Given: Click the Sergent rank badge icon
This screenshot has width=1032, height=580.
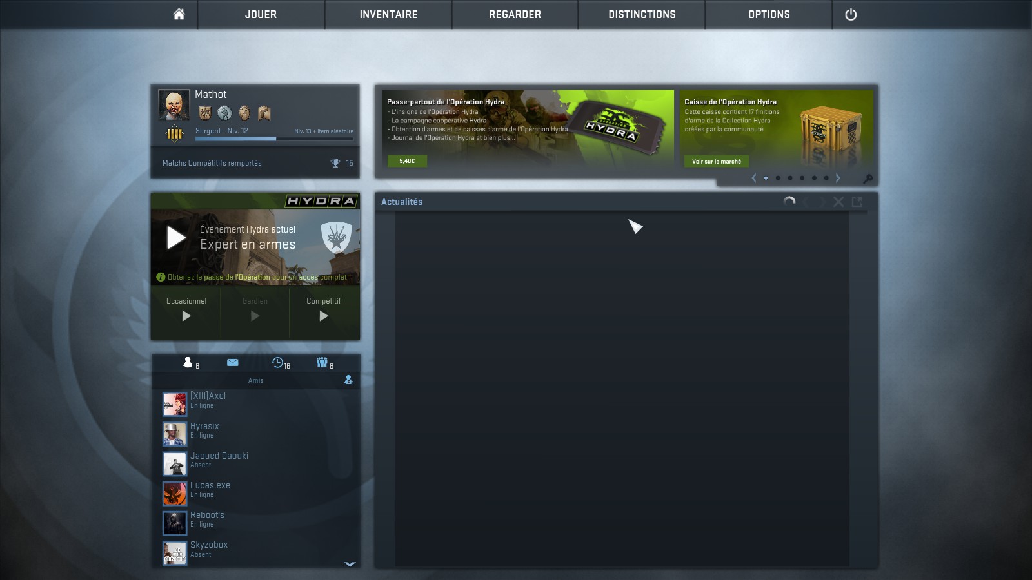Looking at the screenshot, I should coord(174,133).
